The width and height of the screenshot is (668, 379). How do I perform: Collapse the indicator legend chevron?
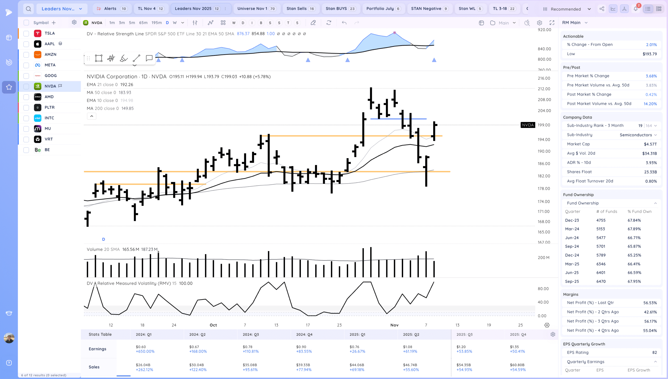[92, 116]
